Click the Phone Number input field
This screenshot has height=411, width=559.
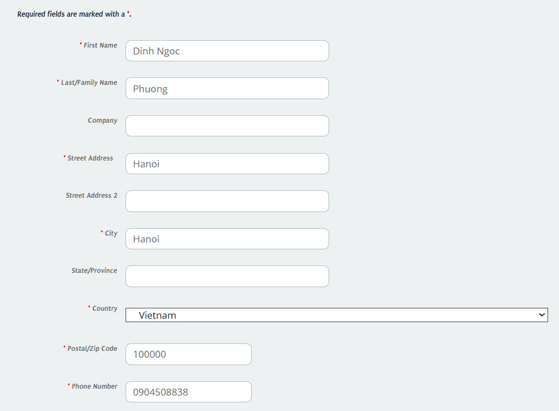click(x=188, y=392)
